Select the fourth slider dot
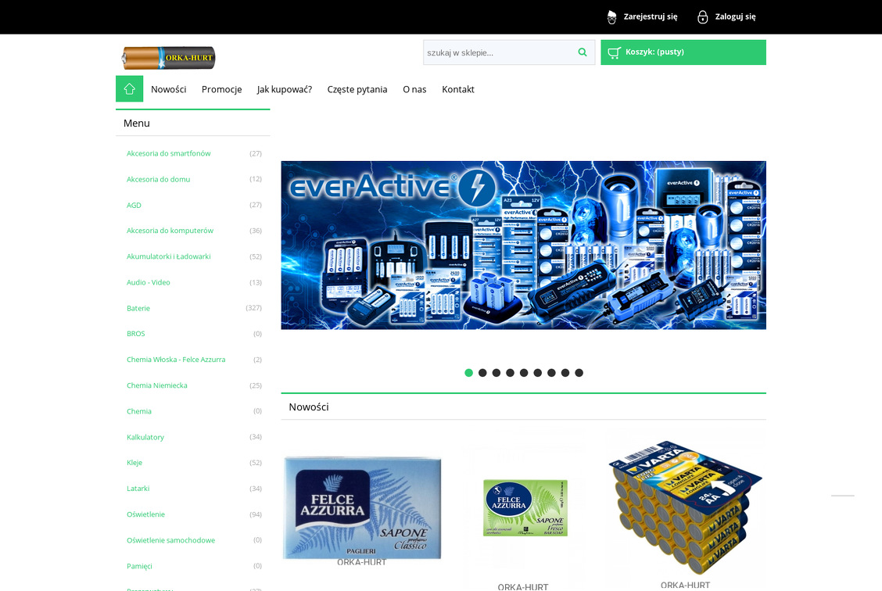Image resolution: width=882 pixels, height=591 pixels. click(x=510, y=373)
